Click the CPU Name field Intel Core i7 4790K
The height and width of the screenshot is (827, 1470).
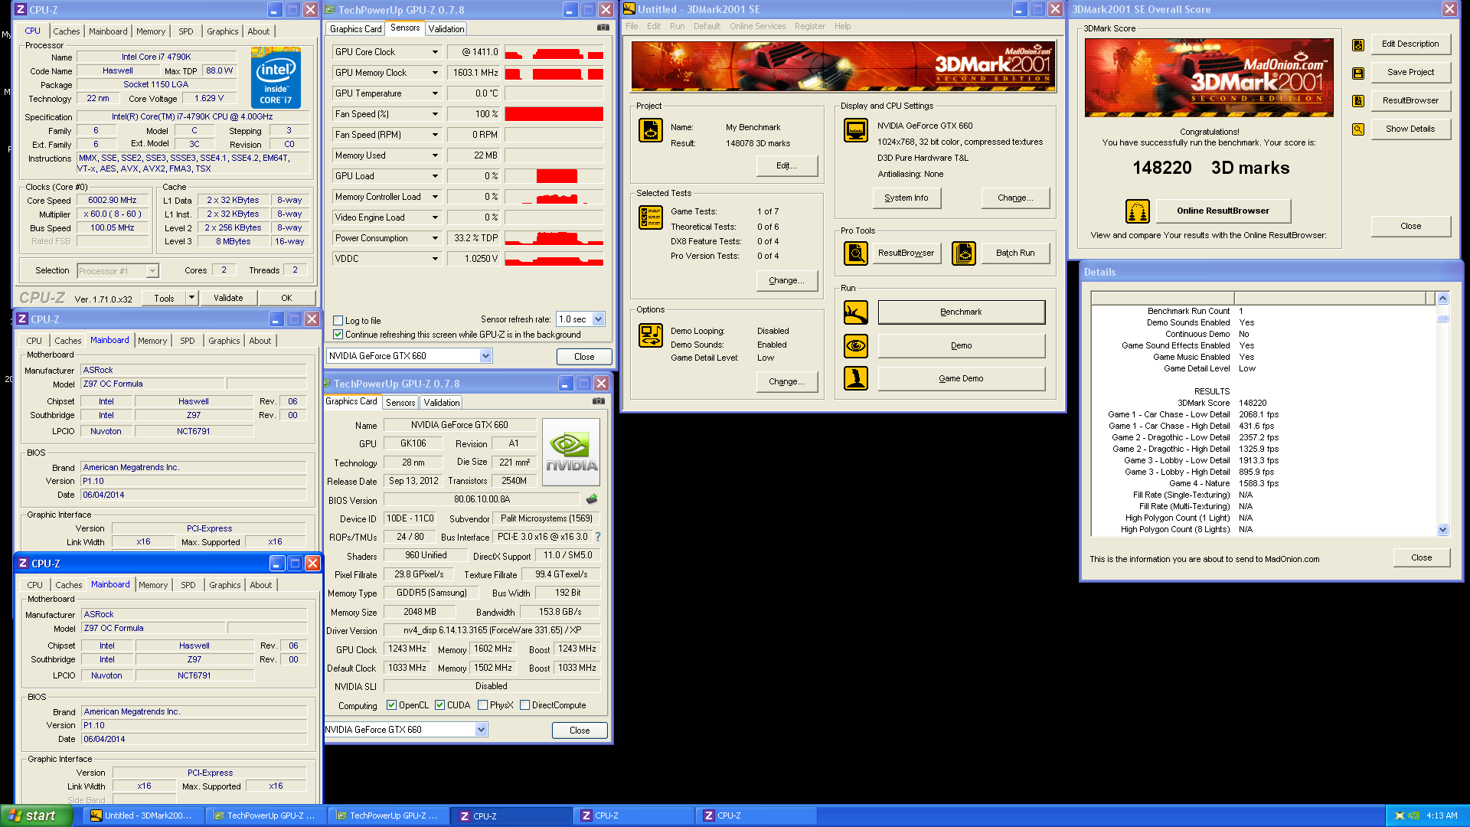coord(156,57)
